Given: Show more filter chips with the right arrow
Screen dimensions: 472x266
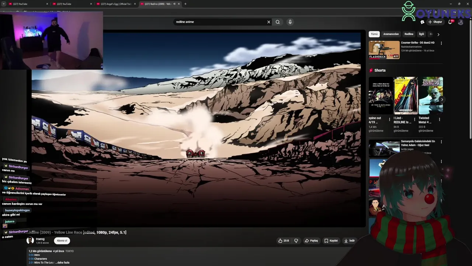Looking at the screenshot, I should (438, 34).
